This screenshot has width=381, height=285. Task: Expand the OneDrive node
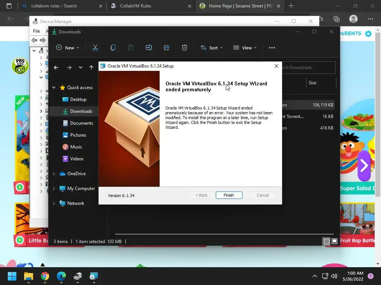[54, 174]
